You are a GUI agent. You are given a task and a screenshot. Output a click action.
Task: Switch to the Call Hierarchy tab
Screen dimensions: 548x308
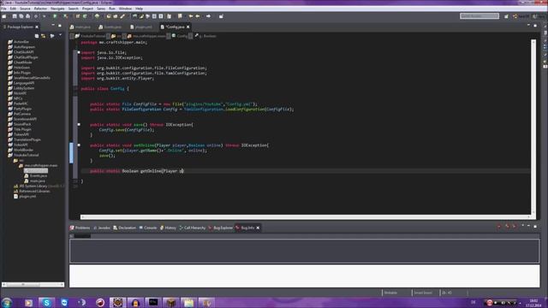coord(192,228)
